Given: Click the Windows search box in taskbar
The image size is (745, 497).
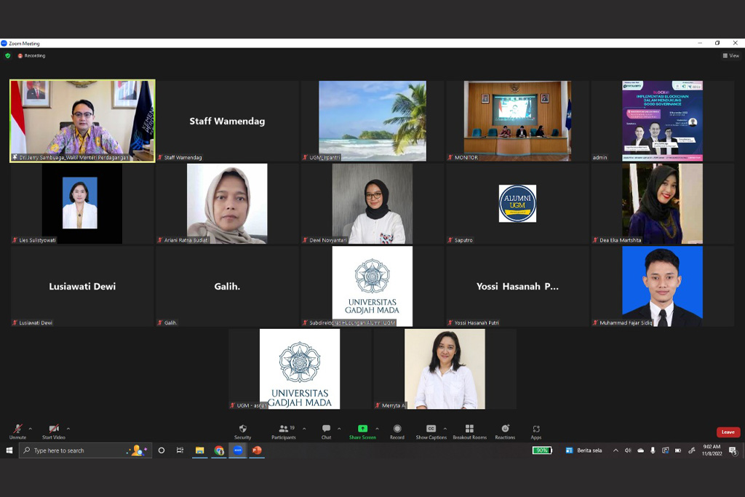Looking at the screenshot, I should pos(76,450).
